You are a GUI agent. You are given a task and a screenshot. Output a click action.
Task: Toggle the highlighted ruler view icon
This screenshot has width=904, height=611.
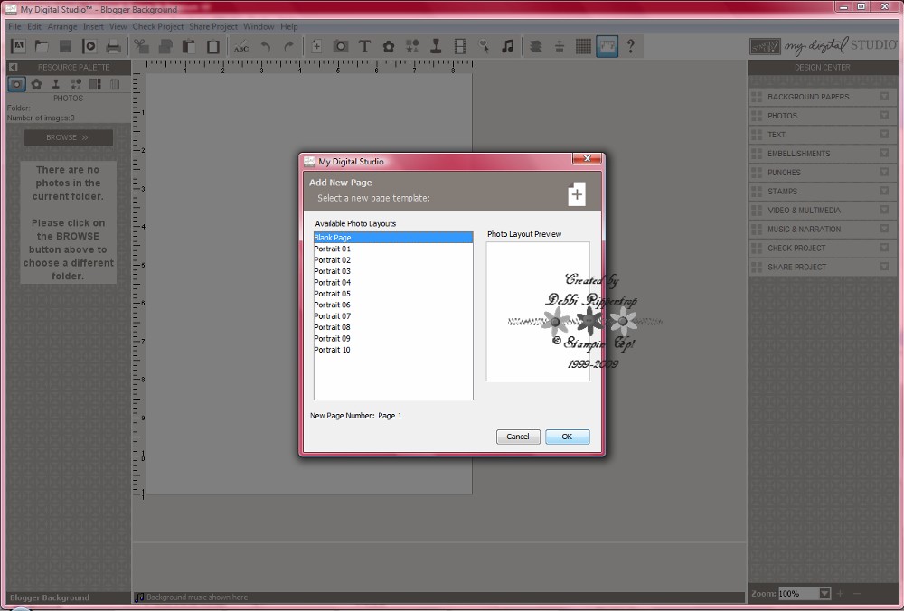[x=607, y=47]
